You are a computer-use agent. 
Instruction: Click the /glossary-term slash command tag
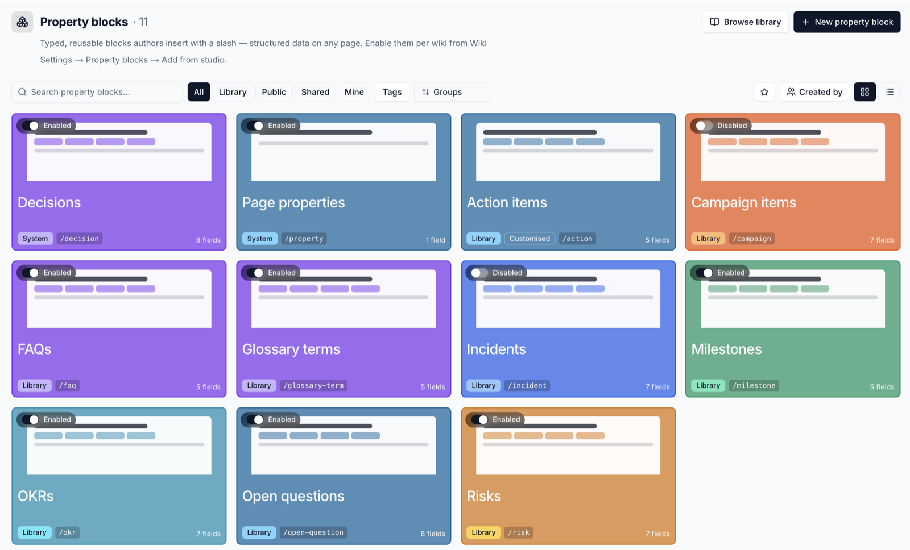tap(313, 385)
